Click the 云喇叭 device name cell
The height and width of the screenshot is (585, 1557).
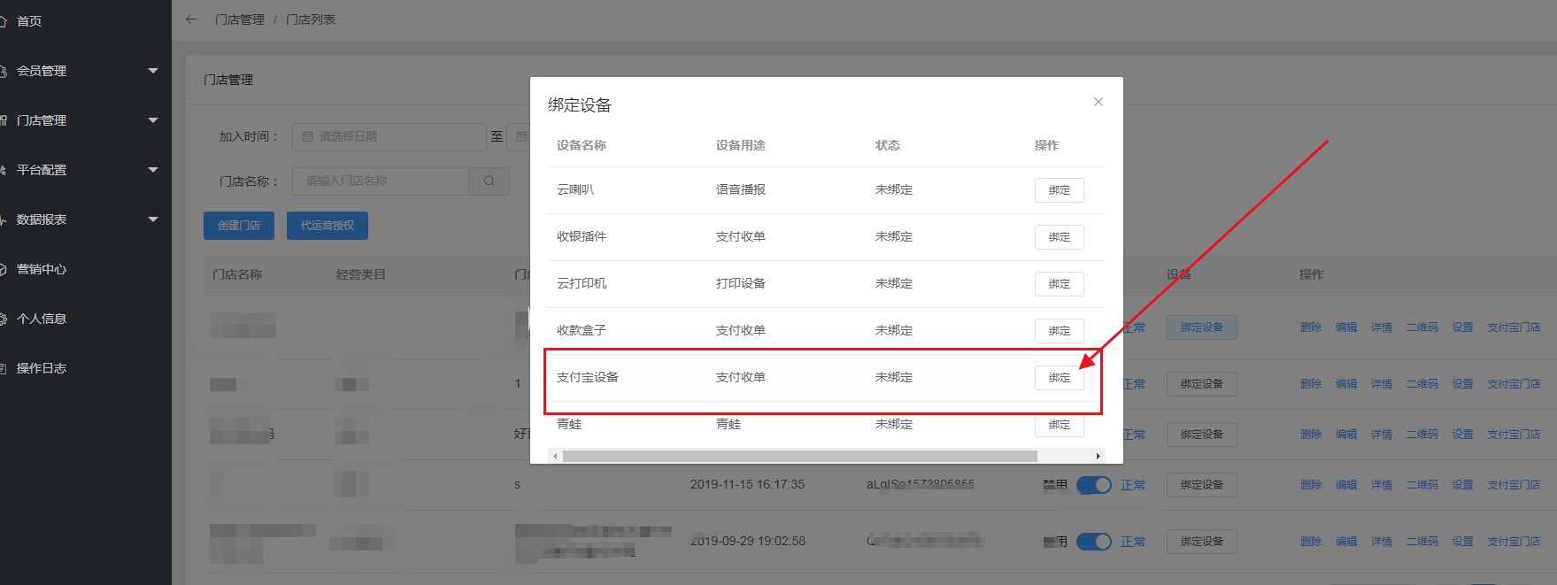tap(575, 189)
